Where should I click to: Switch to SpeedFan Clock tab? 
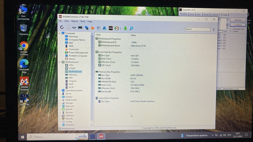[x=192, y=14]
